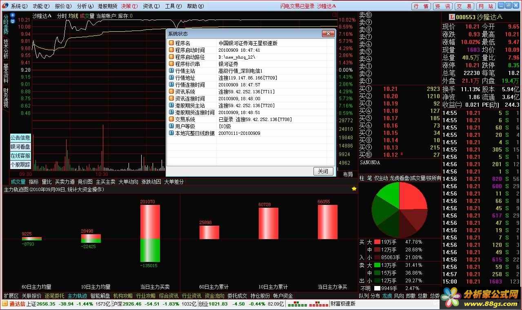Image resolution: width=522 pixels, height=310 pixels.
Task: Click the 仅主动 option above the pie chart
Action: pos(381,178)
